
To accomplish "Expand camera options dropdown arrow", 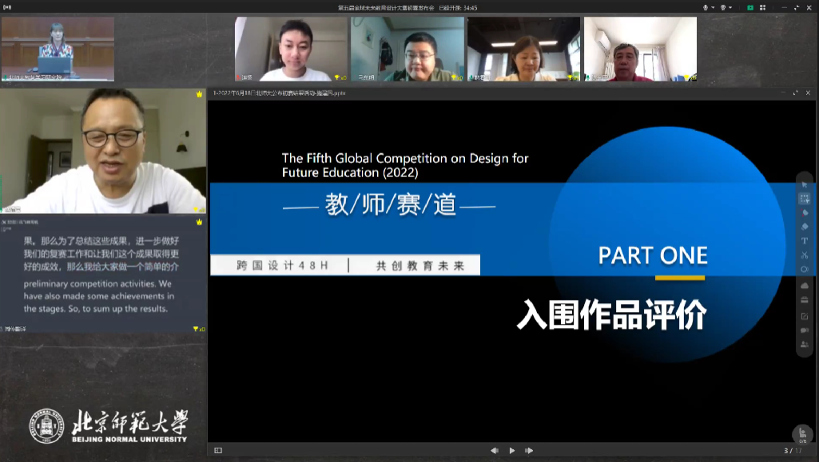I will pos(731,7).
